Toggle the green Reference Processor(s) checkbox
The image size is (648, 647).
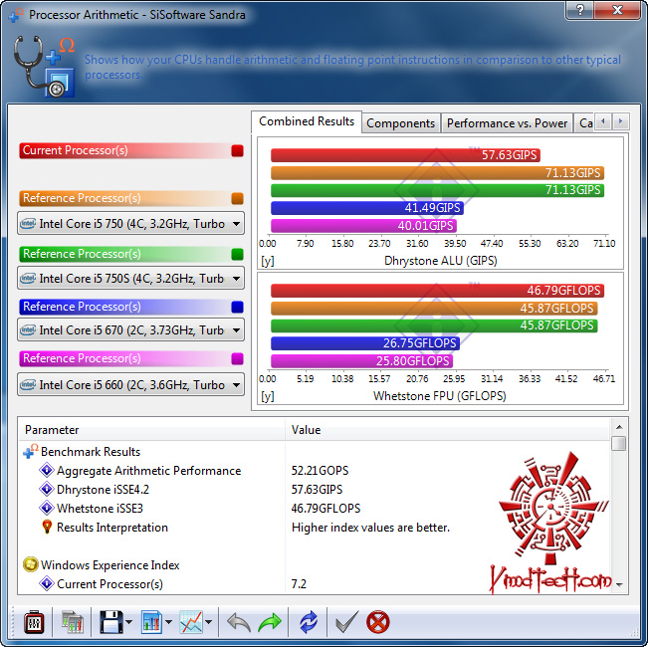pyautogui.click(x=237, y=254)
